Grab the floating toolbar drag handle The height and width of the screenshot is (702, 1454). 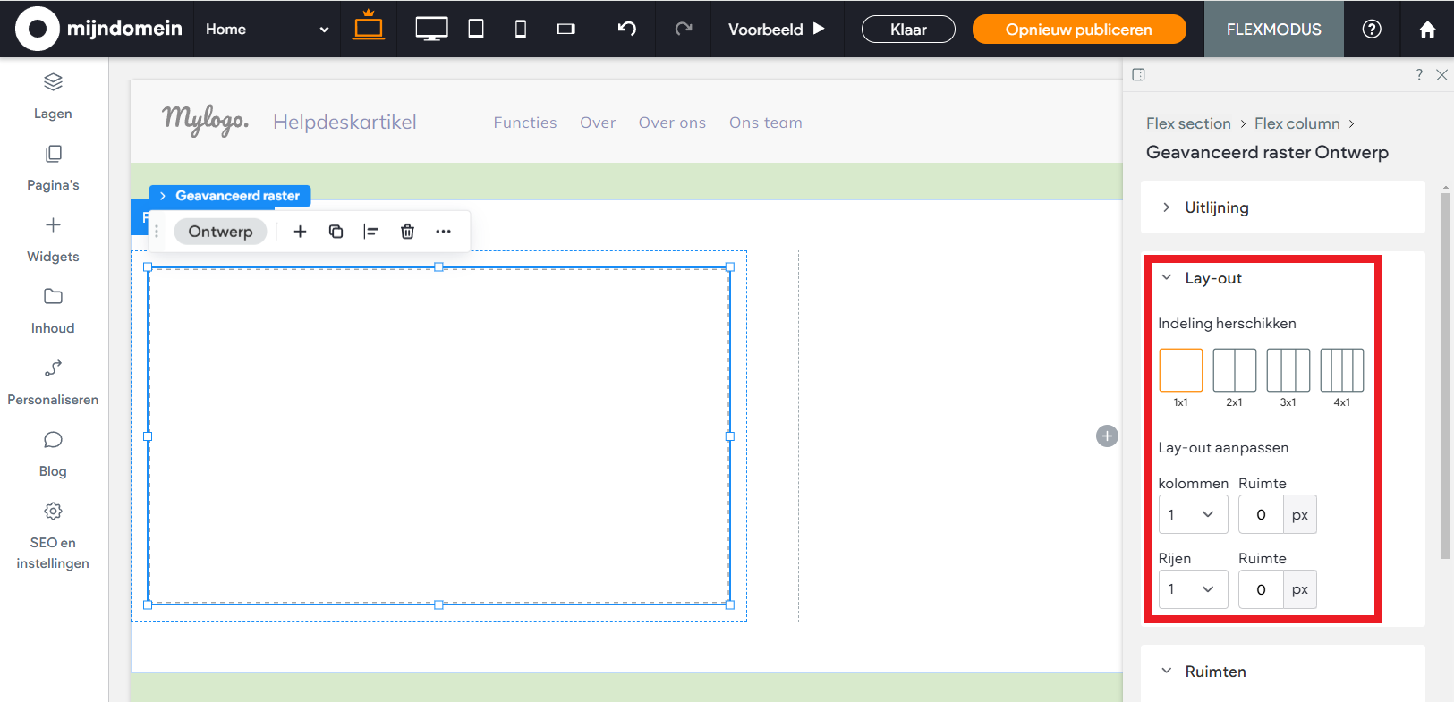[157, 232]
